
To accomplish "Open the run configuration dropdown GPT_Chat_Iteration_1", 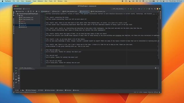I will pyautogui.click(x=119, y=9).
